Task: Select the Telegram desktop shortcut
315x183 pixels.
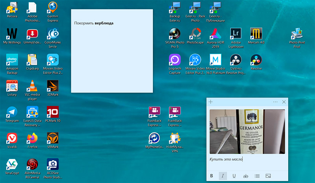Action: [12, 113]
